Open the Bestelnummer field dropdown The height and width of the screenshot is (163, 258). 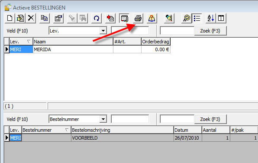103,119
